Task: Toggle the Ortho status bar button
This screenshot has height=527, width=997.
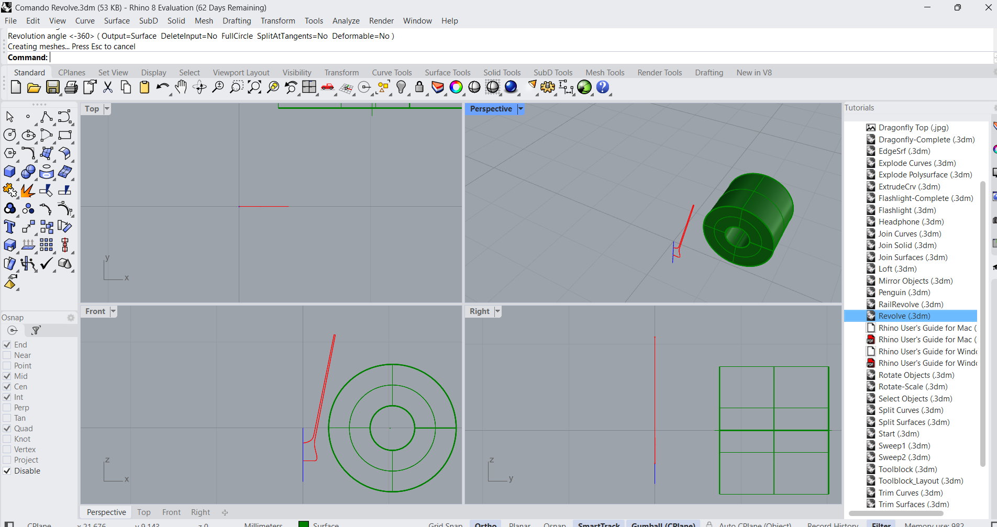Action: coord(485,524)
